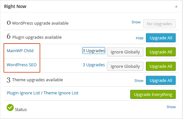Click the Upgrade Everything button

click(x=153, y=94)
